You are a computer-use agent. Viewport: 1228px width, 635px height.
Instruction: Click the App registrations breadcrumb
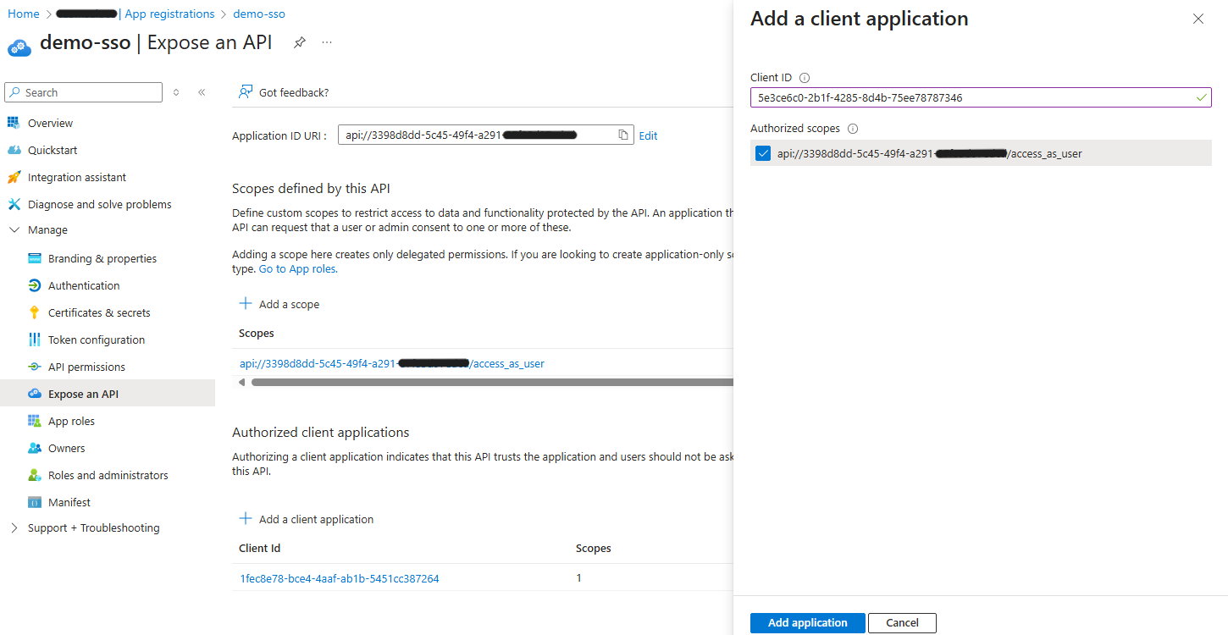click(x=169, y=14)
